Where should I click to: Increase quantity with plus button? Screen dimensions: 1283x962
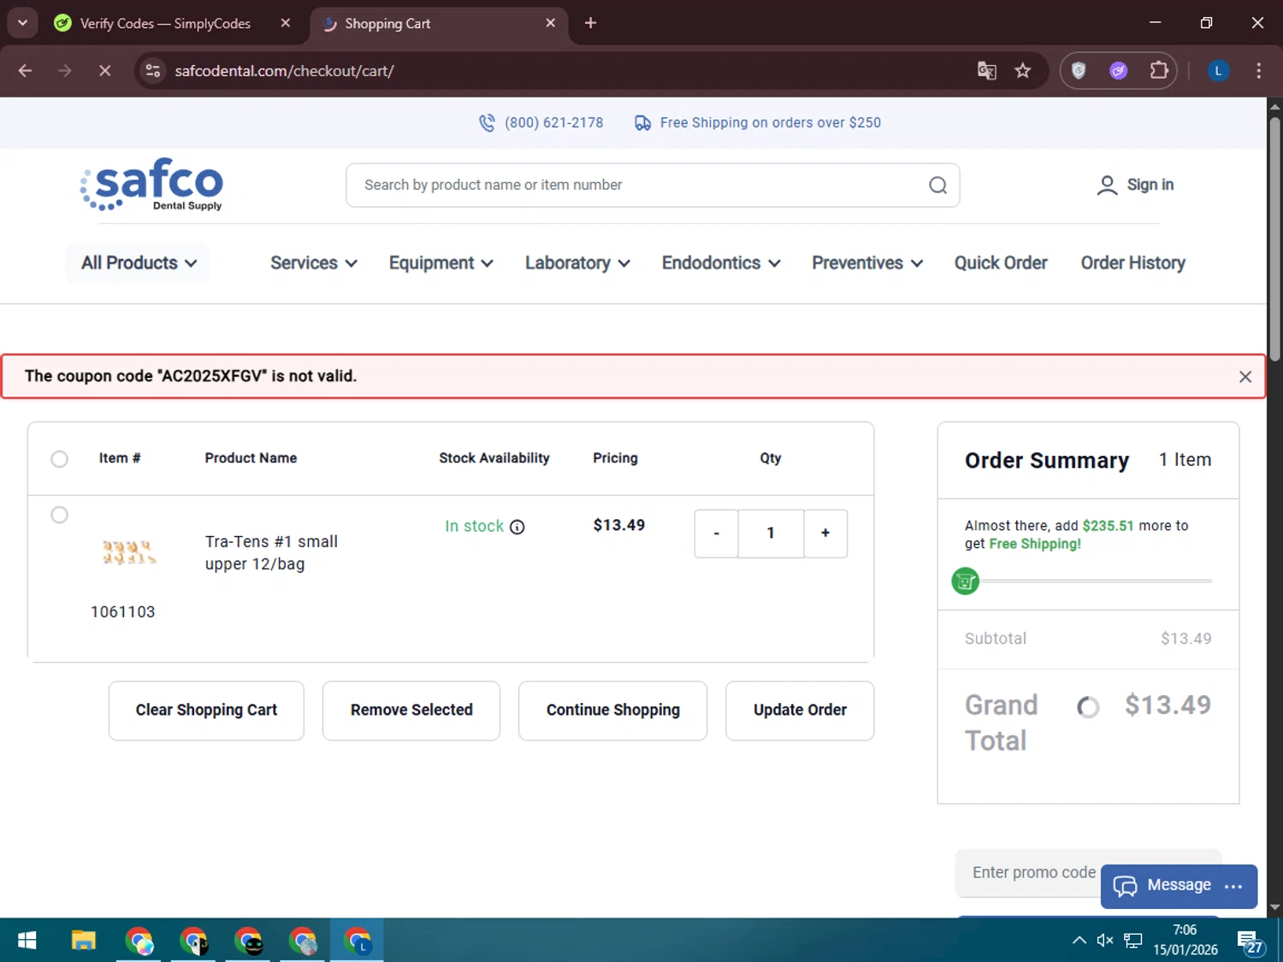(x=825, y=534)
